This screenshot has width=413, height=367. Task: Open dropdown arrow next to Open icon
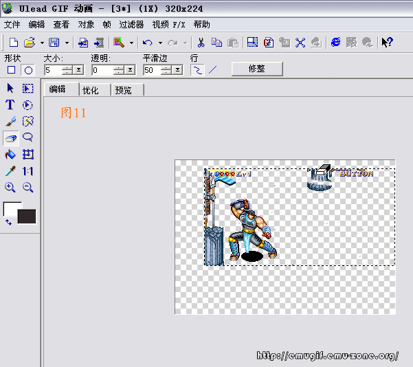(x=42, y=43)
